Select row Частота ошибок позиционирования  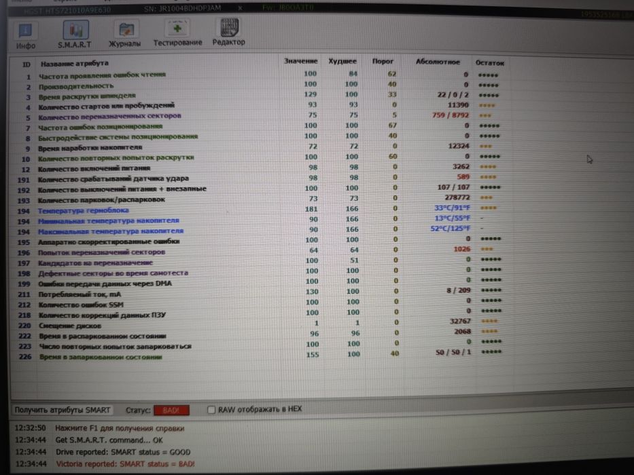click(x=261, y=126)
